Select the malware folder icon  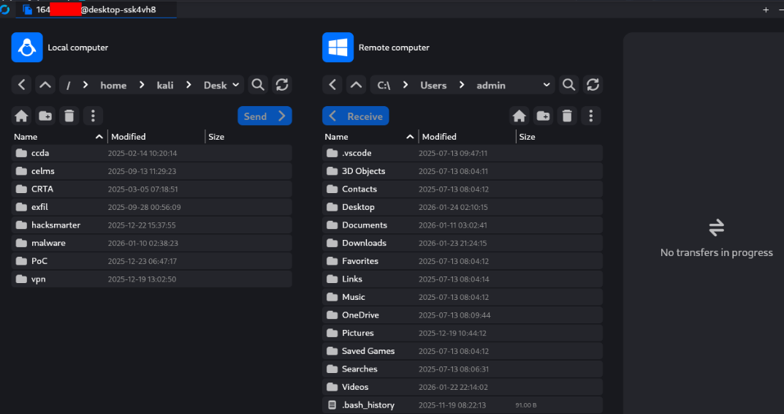click(21, 244)
